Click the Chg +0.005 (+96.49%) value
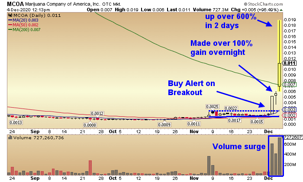Image resolution: width=303 pixels, height=182 pixels. 255,10
